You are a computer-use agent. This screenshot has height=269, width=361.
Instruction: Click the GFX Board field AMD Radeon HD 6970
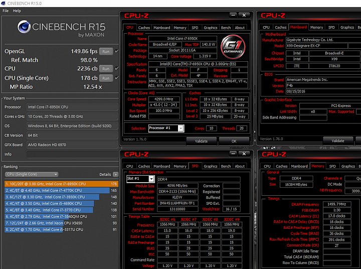[72, 145]
